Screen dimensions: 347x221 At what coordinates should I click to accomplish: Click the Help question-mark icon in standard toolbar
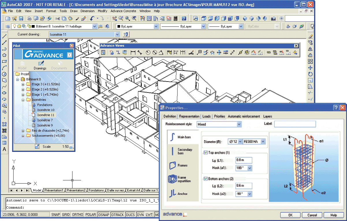[184, 18]
